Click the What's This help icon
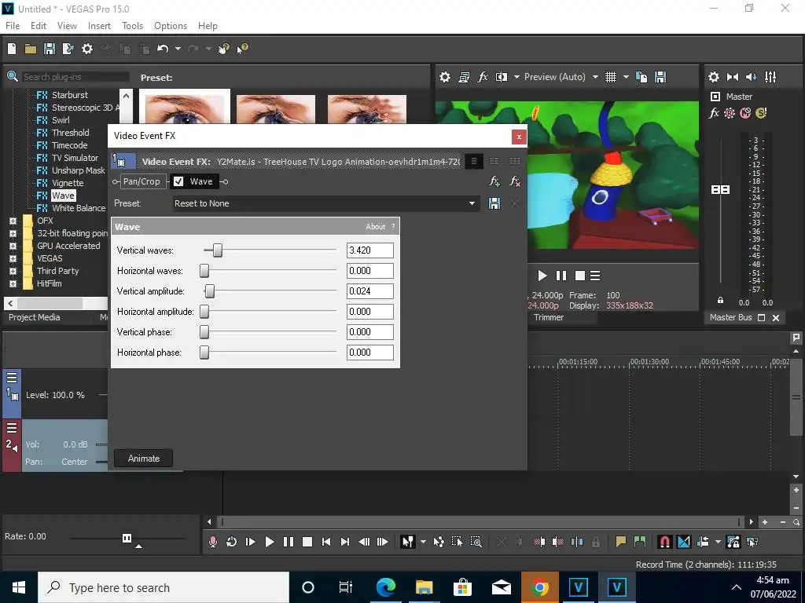Image resolution: width=805 pixels, height=603 pixels. coord(242,49)
